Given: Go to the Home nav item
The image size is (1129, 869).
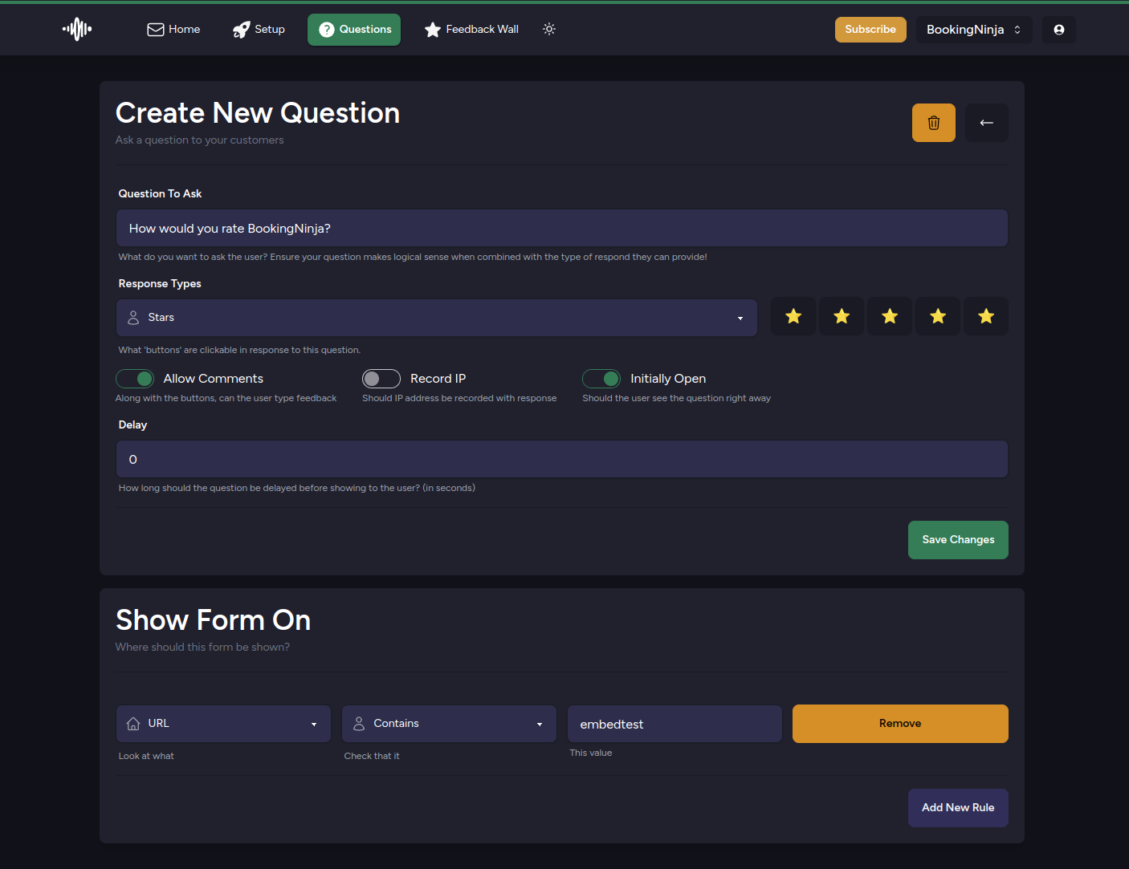Looking at the screenshot, I should point(173,30).
